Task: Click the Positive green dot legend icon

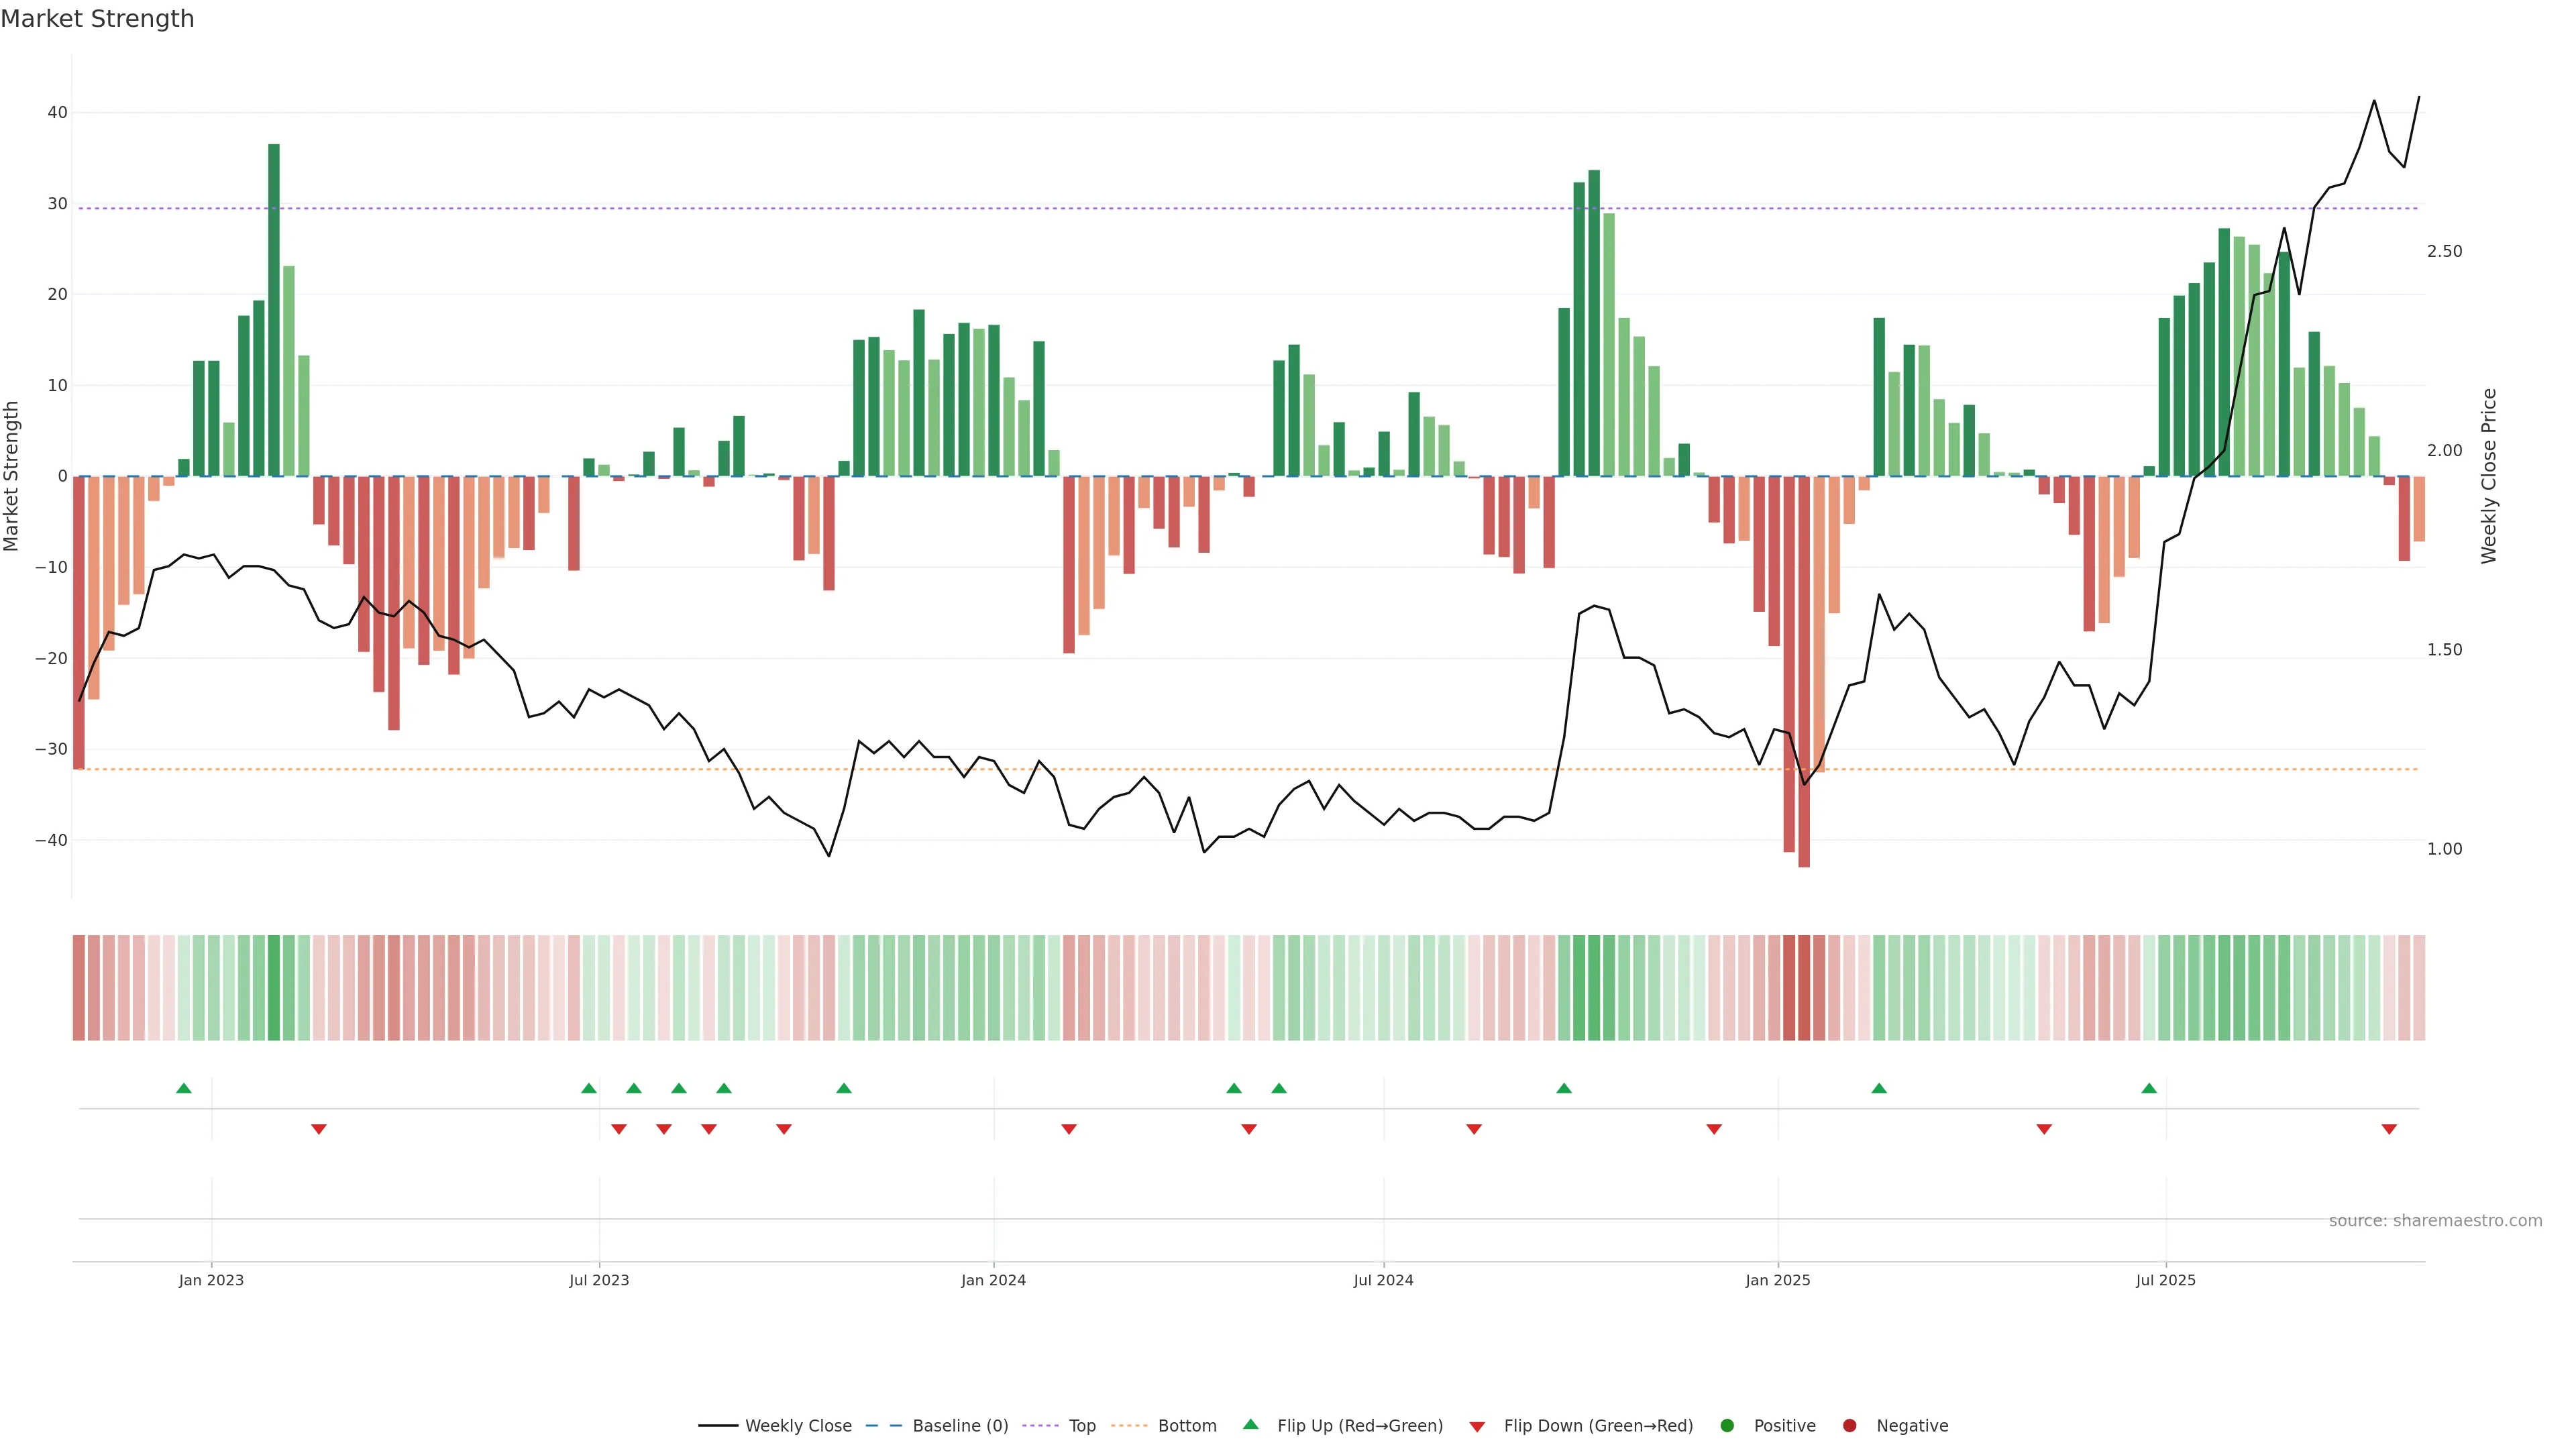Action: coord(1727,1426)
